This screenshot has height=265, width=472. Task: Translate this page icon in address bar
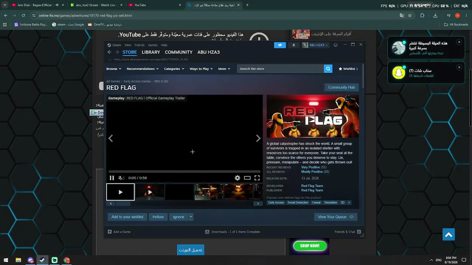coord(402,15)
